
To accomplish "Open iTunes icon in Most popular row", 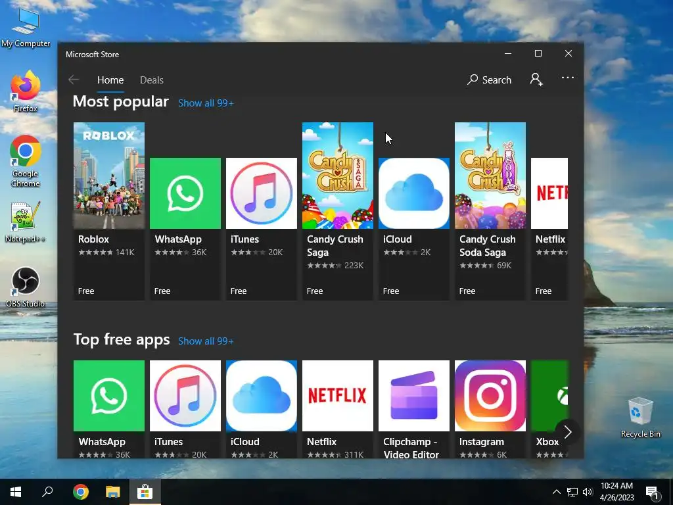I will pos(262,193).
